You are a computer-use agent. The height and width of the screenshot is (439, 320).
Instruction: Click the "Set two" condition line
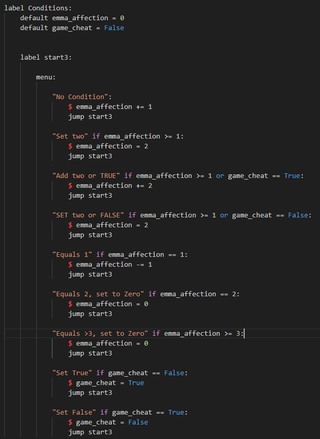[x=118, y=136]
